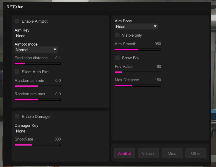Open the Aimbot mode dropdown showing Normal

36,50
